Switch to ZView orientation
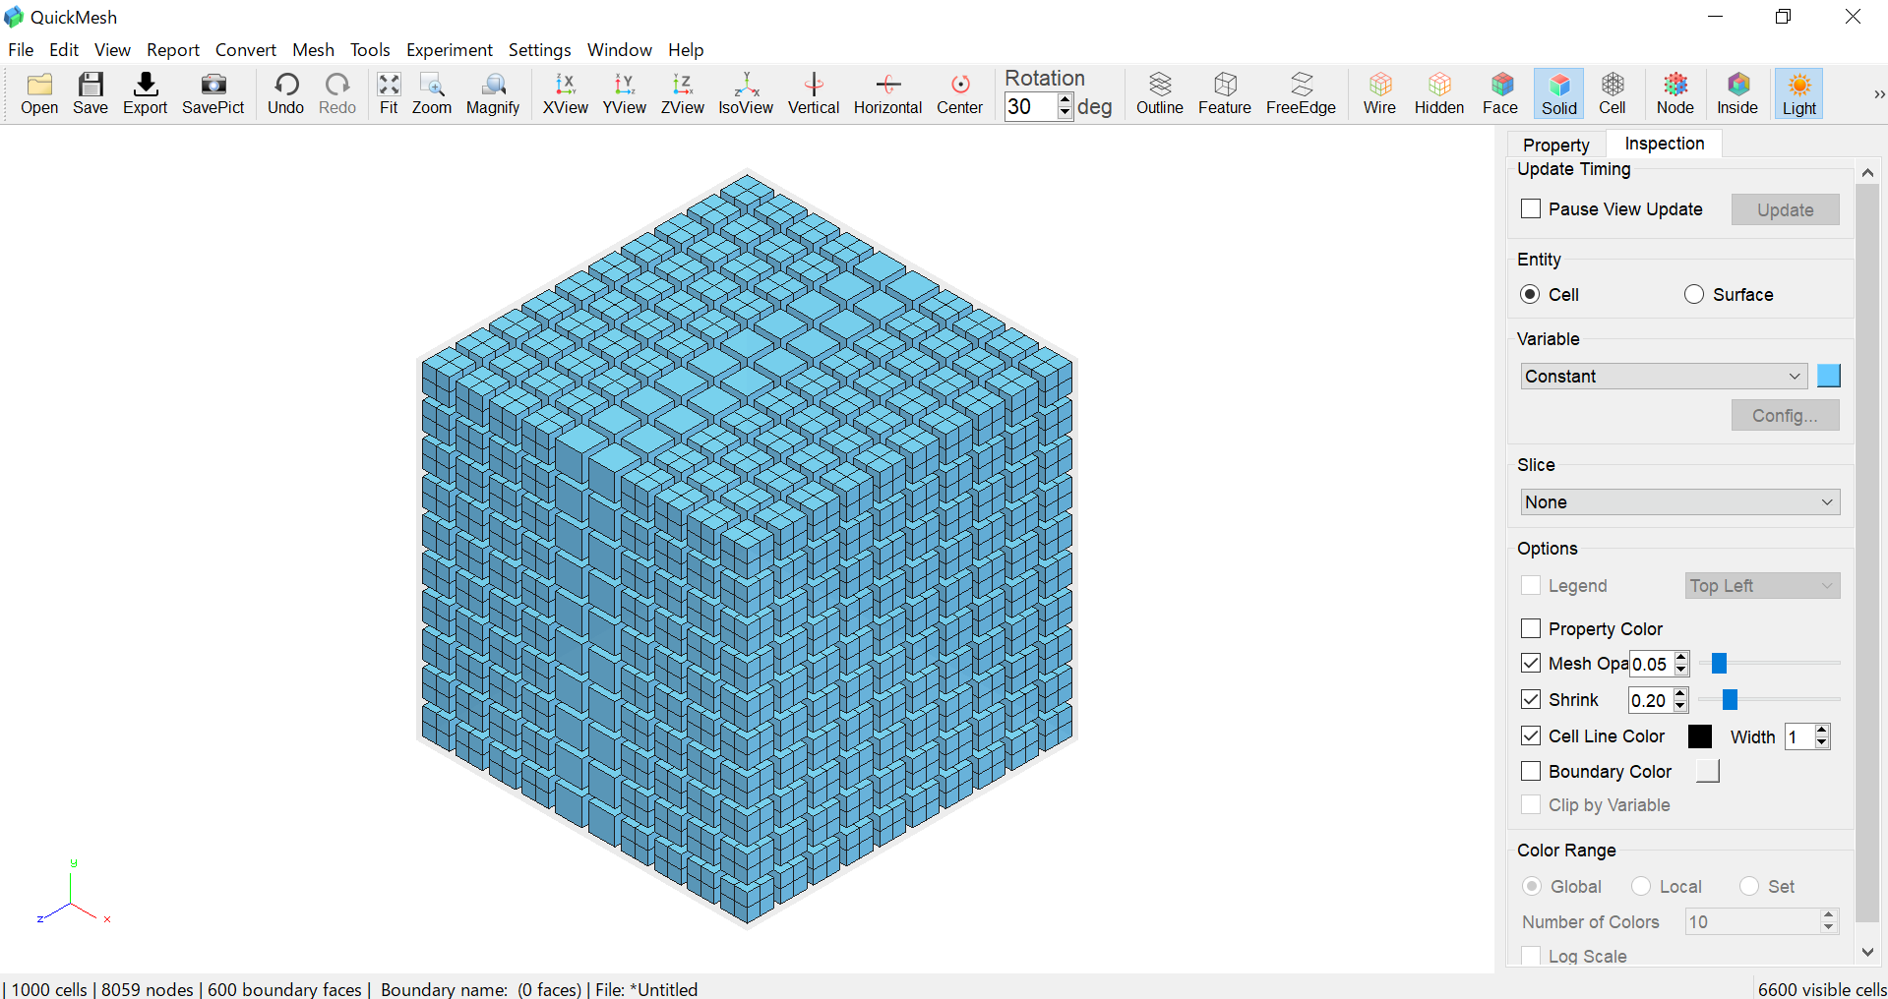Screen dimensions: 1888x999 point(682,94)
